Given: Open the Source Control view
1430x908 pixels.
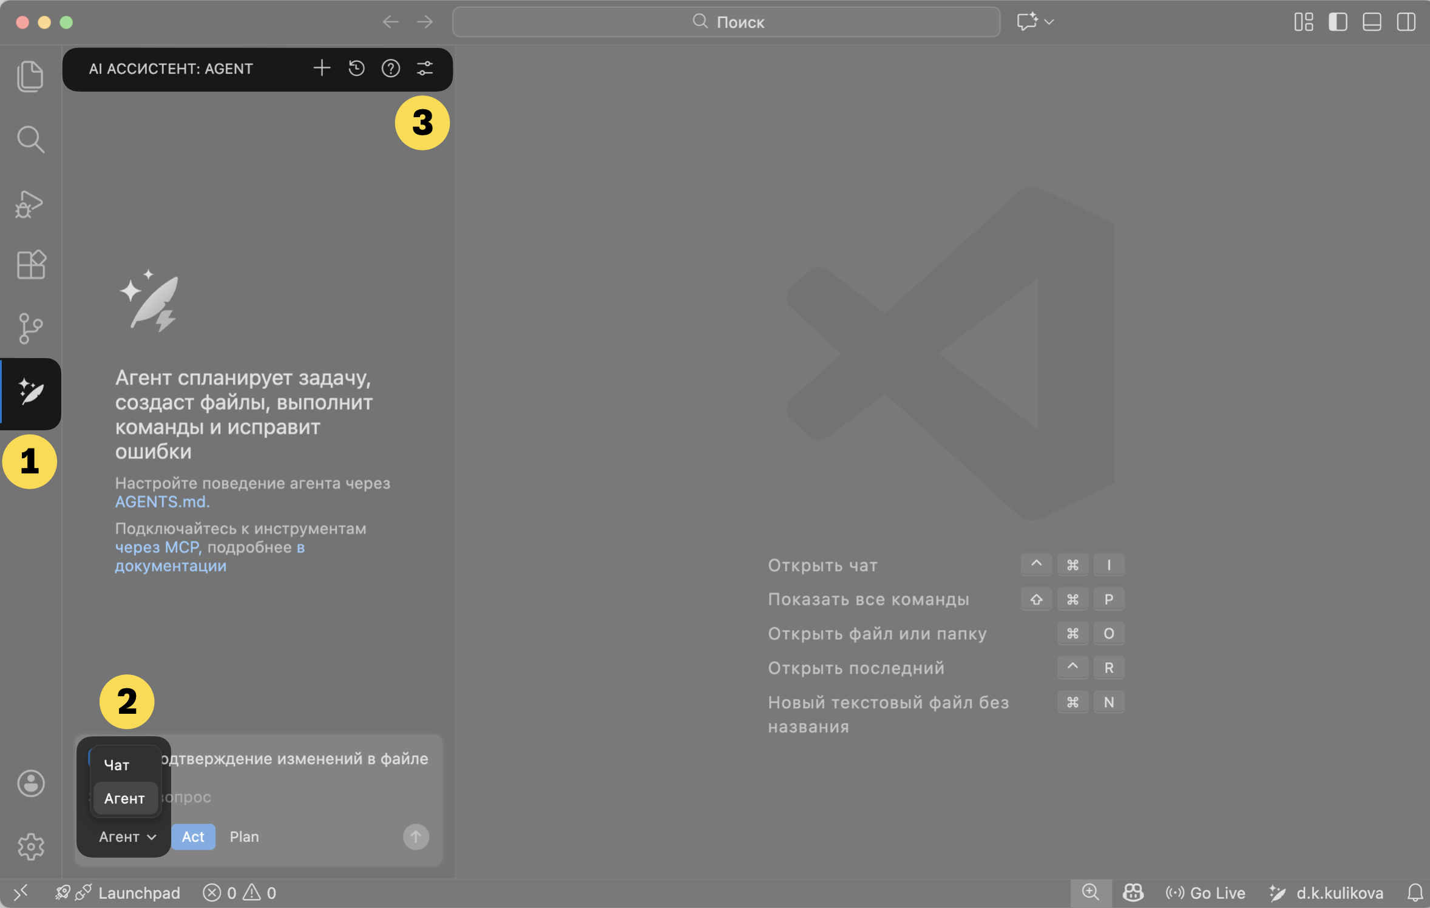Looking at the screenshot, I should point(30,328).
